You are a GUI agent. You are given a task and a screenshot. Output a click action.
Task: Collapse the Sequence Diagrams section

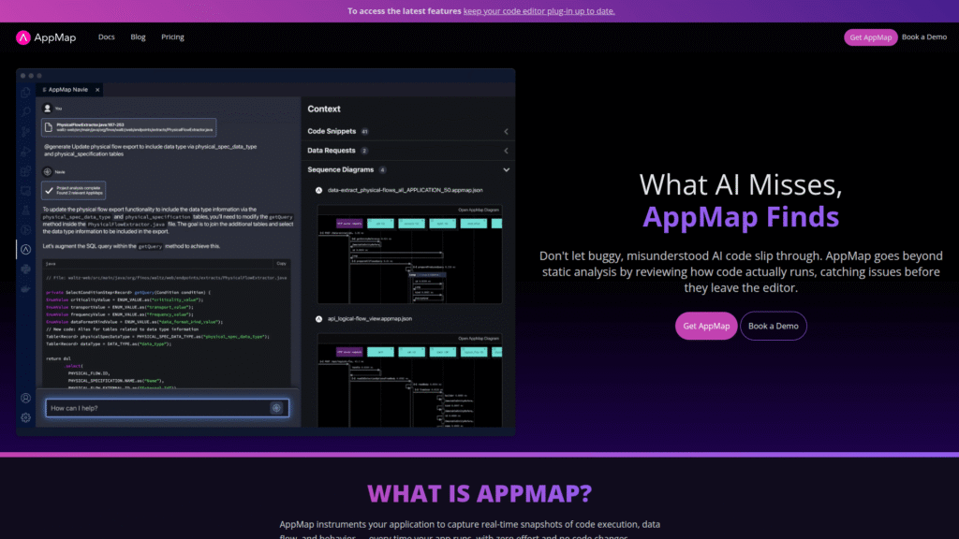tap(506, 170)
